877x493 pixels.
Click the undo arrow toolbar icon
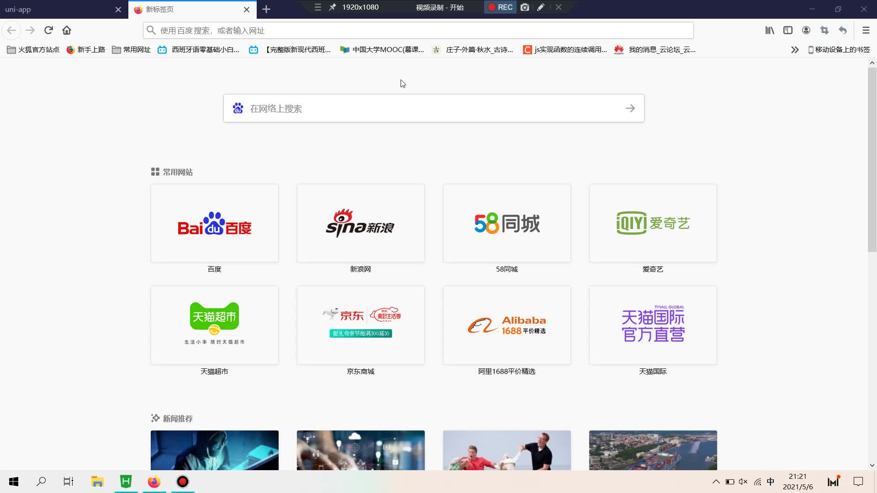[843, 30]
